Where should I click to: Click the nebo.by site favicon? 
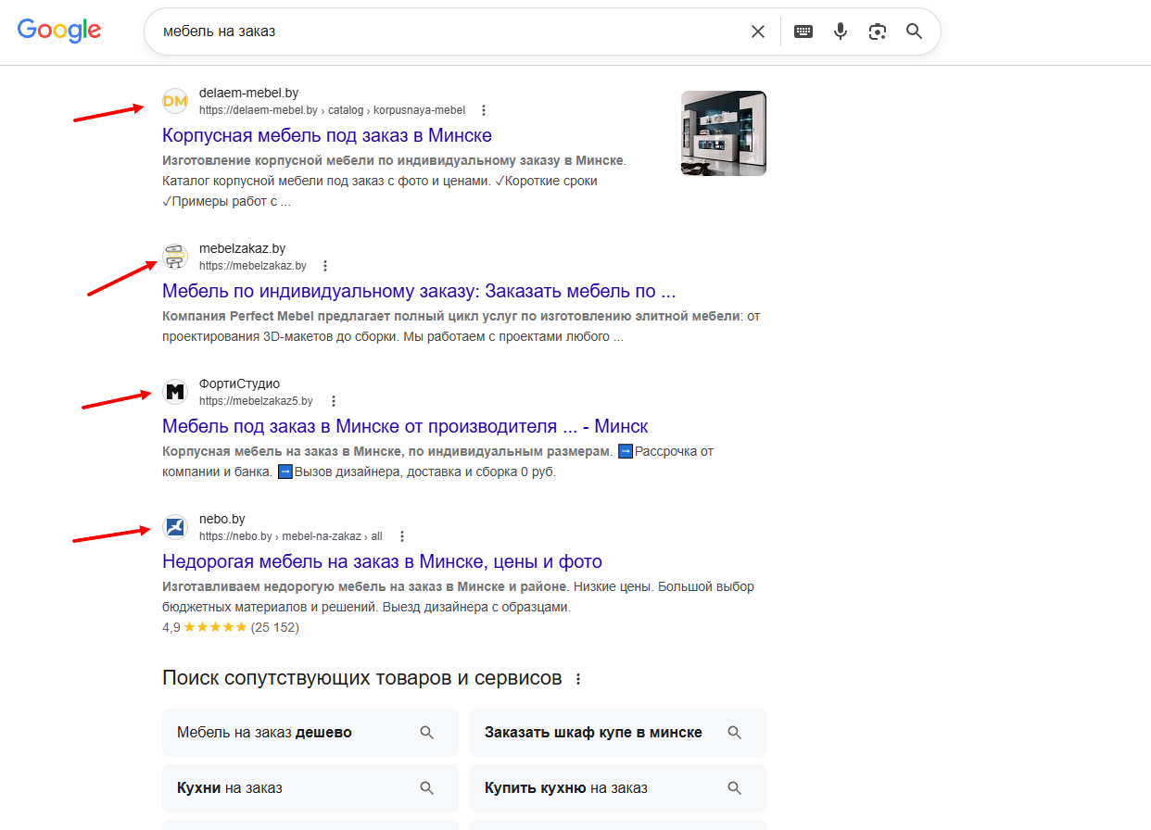coord(175,527)
